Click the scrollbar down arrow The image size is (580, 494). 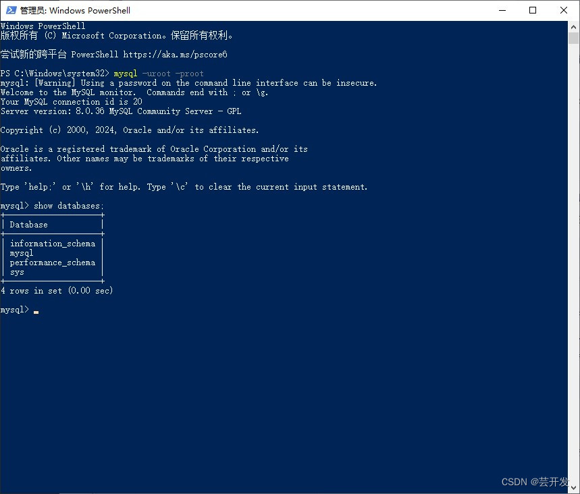[574, 488]
